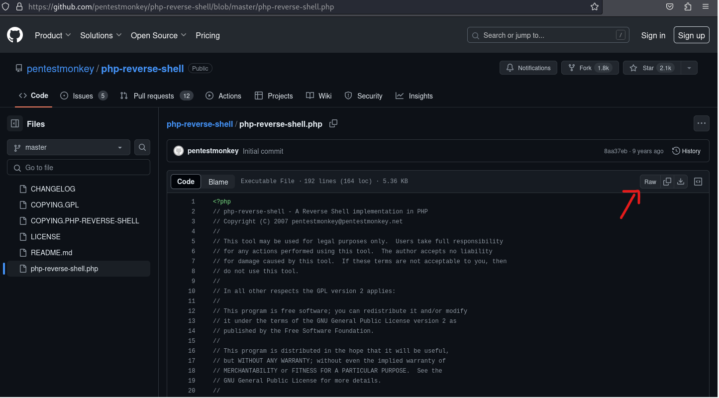
Task: Collapse the Files tree sidebar
Action: tap(15, 123)
